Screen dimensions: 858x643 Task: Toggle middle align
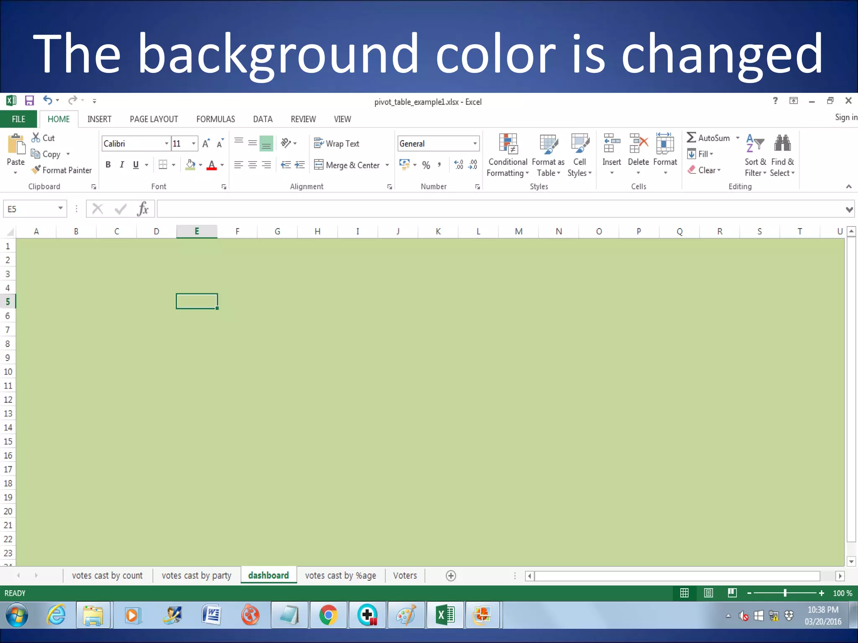coord(253,144)
